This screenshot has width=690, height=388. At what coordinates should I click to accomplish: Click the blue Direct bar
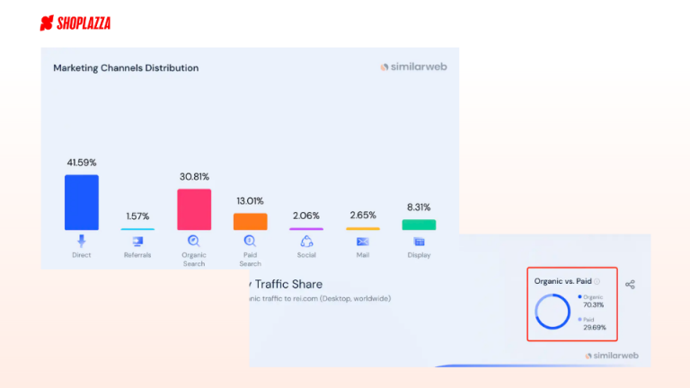coord(82,202)
